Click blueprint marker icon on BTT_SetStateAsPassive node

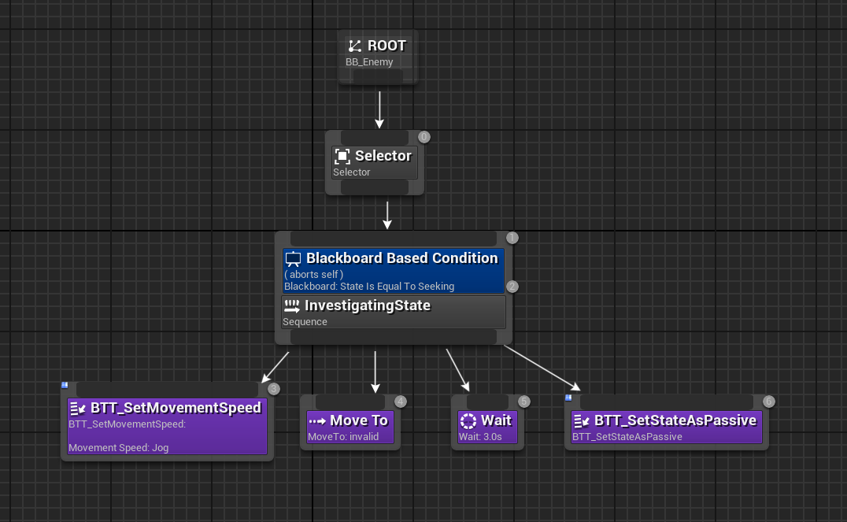click(x=568, y=398)
